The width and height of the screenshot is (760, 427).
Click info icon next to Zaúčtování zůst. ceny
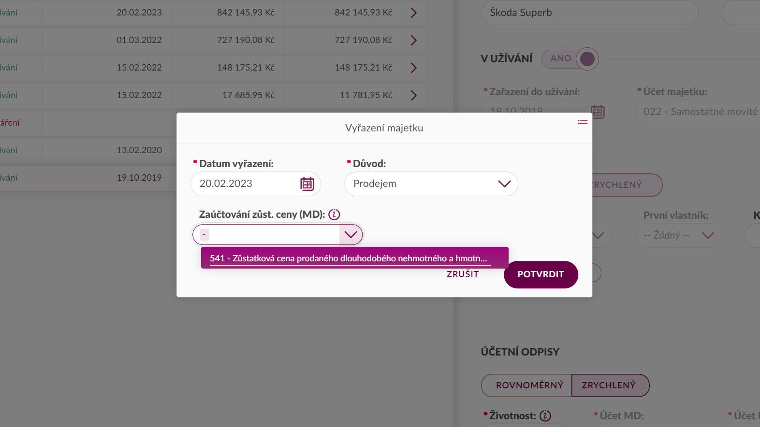(x=334, y=214)
